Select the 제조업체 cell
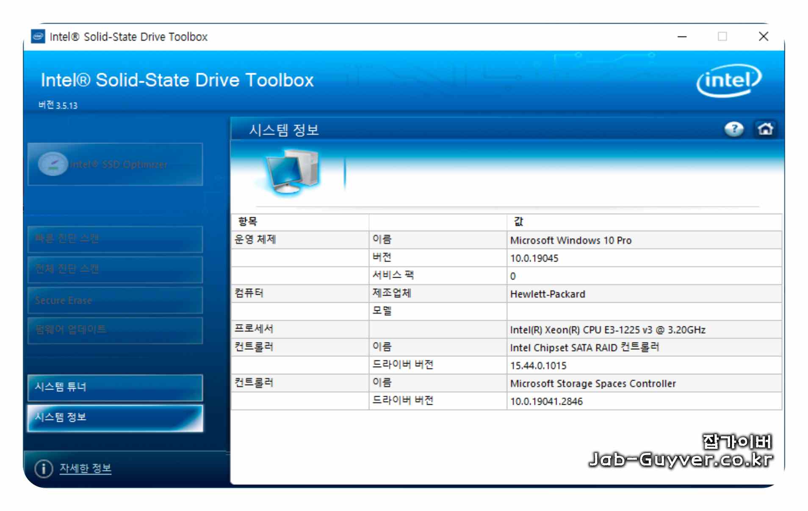Image resolution: width=808 pixels, height=511 pixels. coord(438,293)
